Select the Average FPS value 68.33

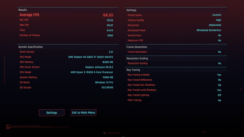point(108,15)
